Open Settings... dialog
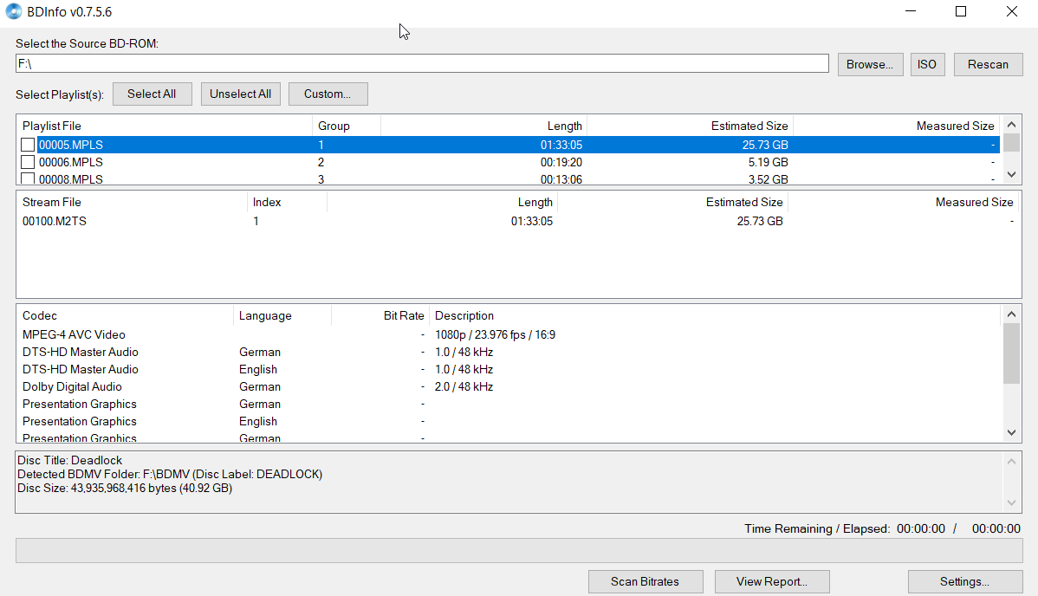 click(964, 581)
